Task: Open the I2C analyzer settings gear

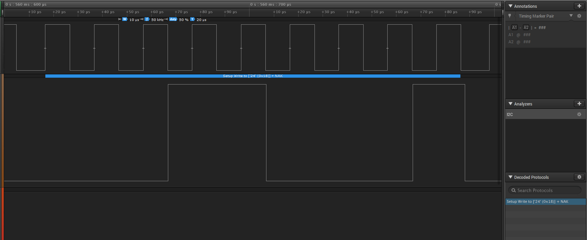Action: pos(579,114)
